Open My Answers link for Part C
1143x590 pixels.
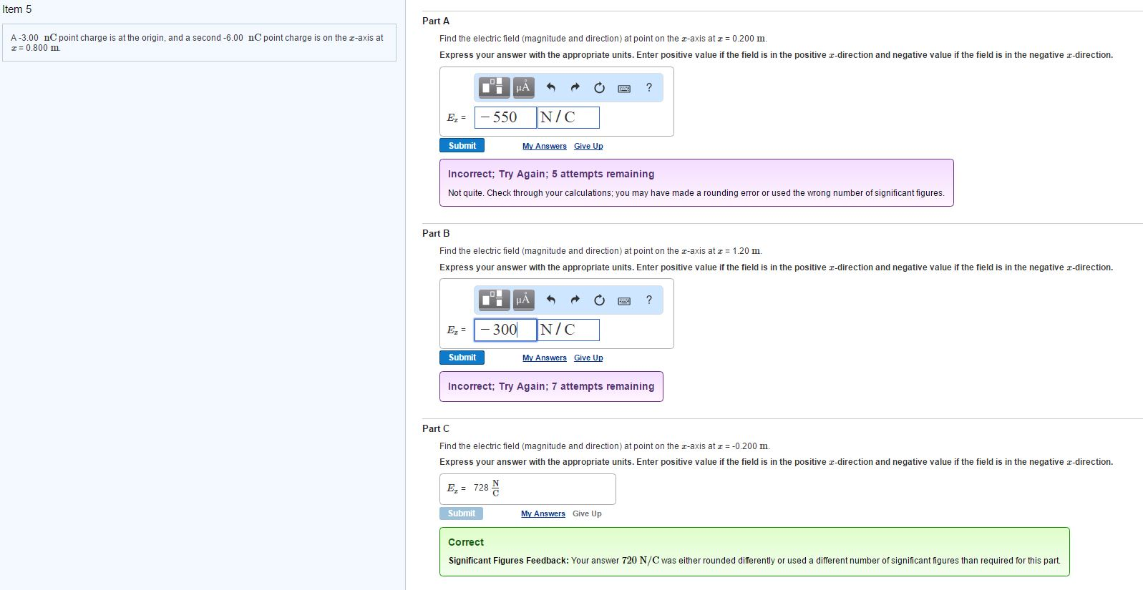click(543, 513)
